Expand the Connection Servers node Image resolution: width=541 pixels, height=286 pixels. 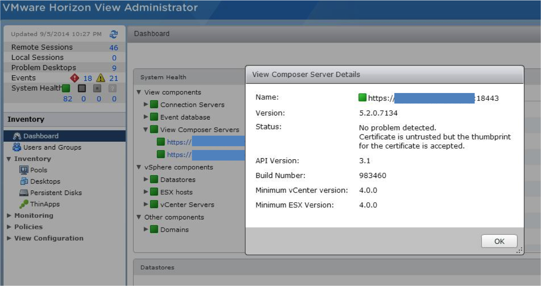click(146, 105)
